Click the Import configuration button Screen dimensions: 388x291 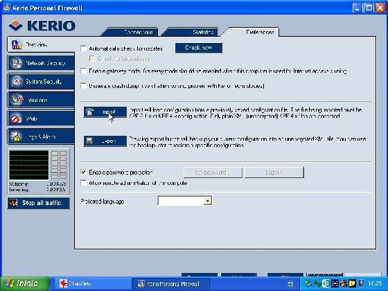105,112
